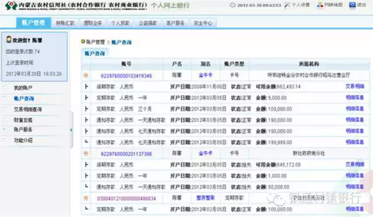
Task: Click 账户管理 in the breadcrumb
Action: (96, 42)
